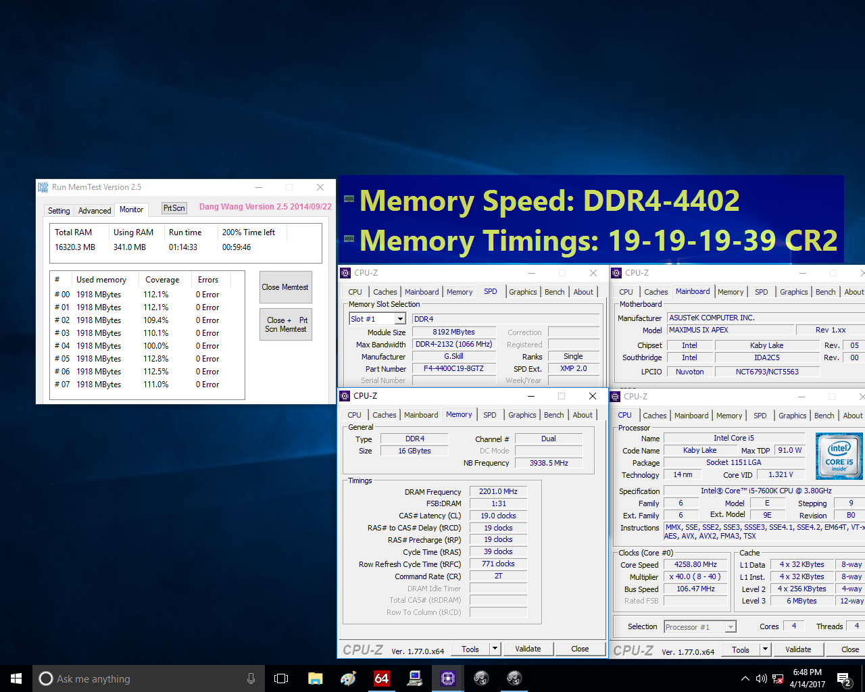Open Task View from the taskbar
The width and height of the screenshot is (865, 692).
pos(281,678)
